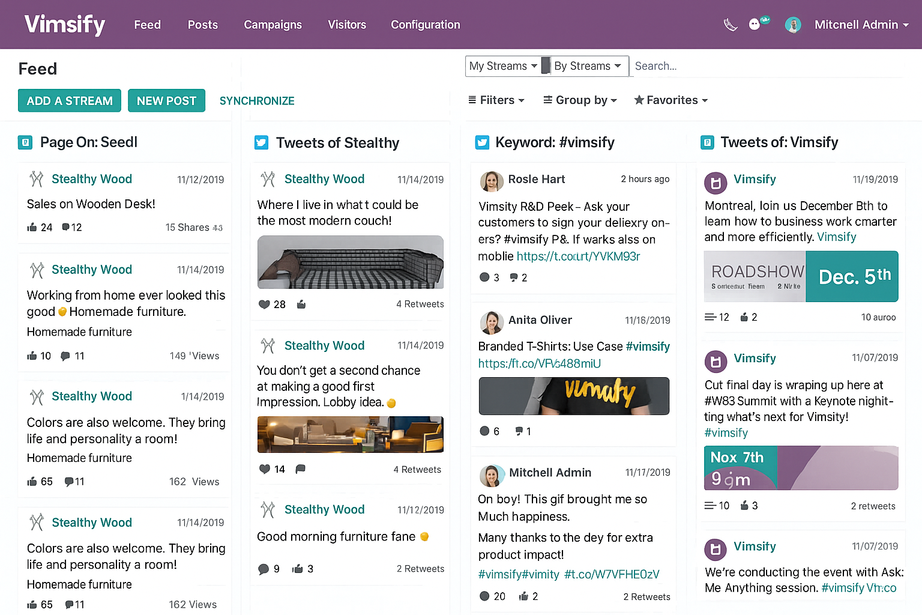Open the t.co link in Rosie Hart tweet
Screen dimensions: 922x615
578,256
